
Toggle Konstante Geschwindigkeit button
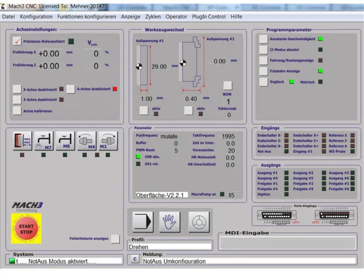pyautogui.click(x=264, y=39)
